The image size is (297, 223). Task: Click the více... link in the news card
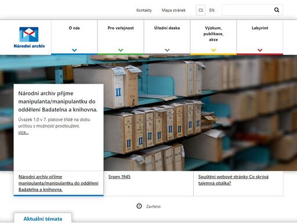(x=23, y=132)
